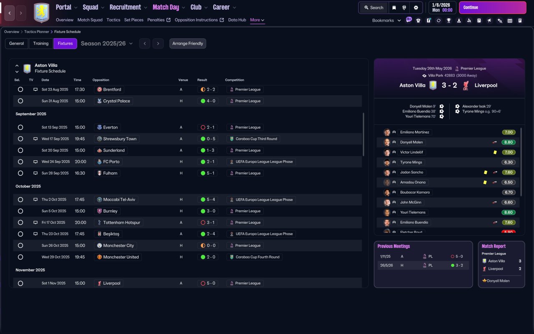Select the Crystal Palace fixture radio circle
Viewport: 534px width, 334px height.
pyautogui.click(x=20, y=101)
